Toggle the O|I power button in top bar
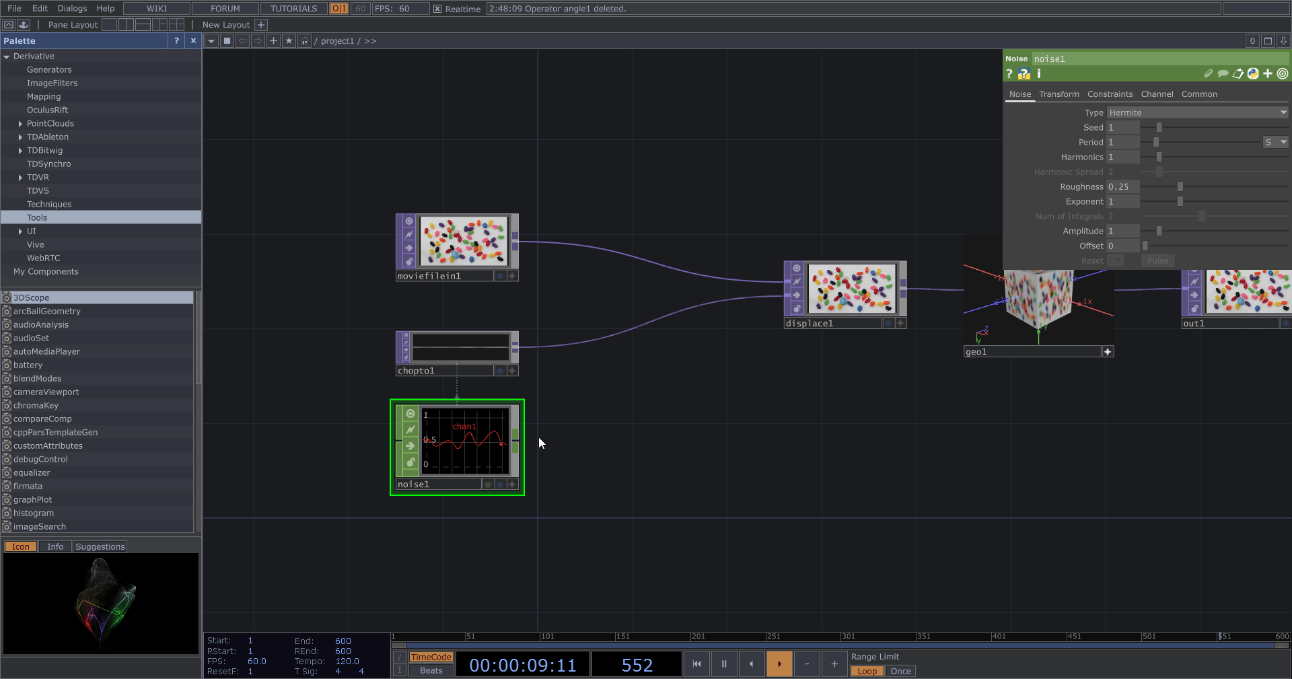Screen dimensions: 1292x679 pyautogui.click(x=339, y=9)
